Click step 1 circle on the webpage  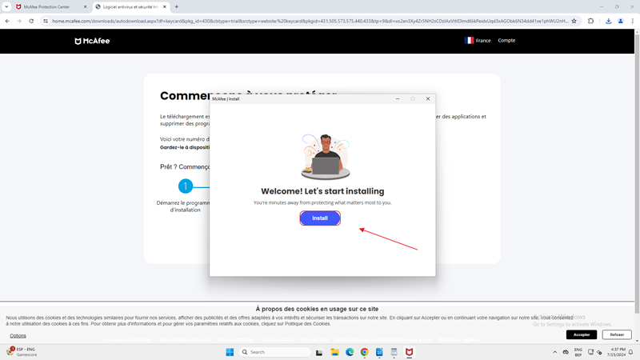[186, 186]
